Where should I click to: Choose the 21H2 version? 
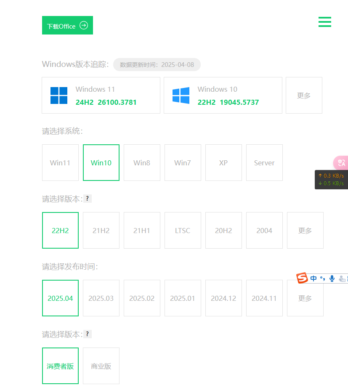(x=101, y=230)
